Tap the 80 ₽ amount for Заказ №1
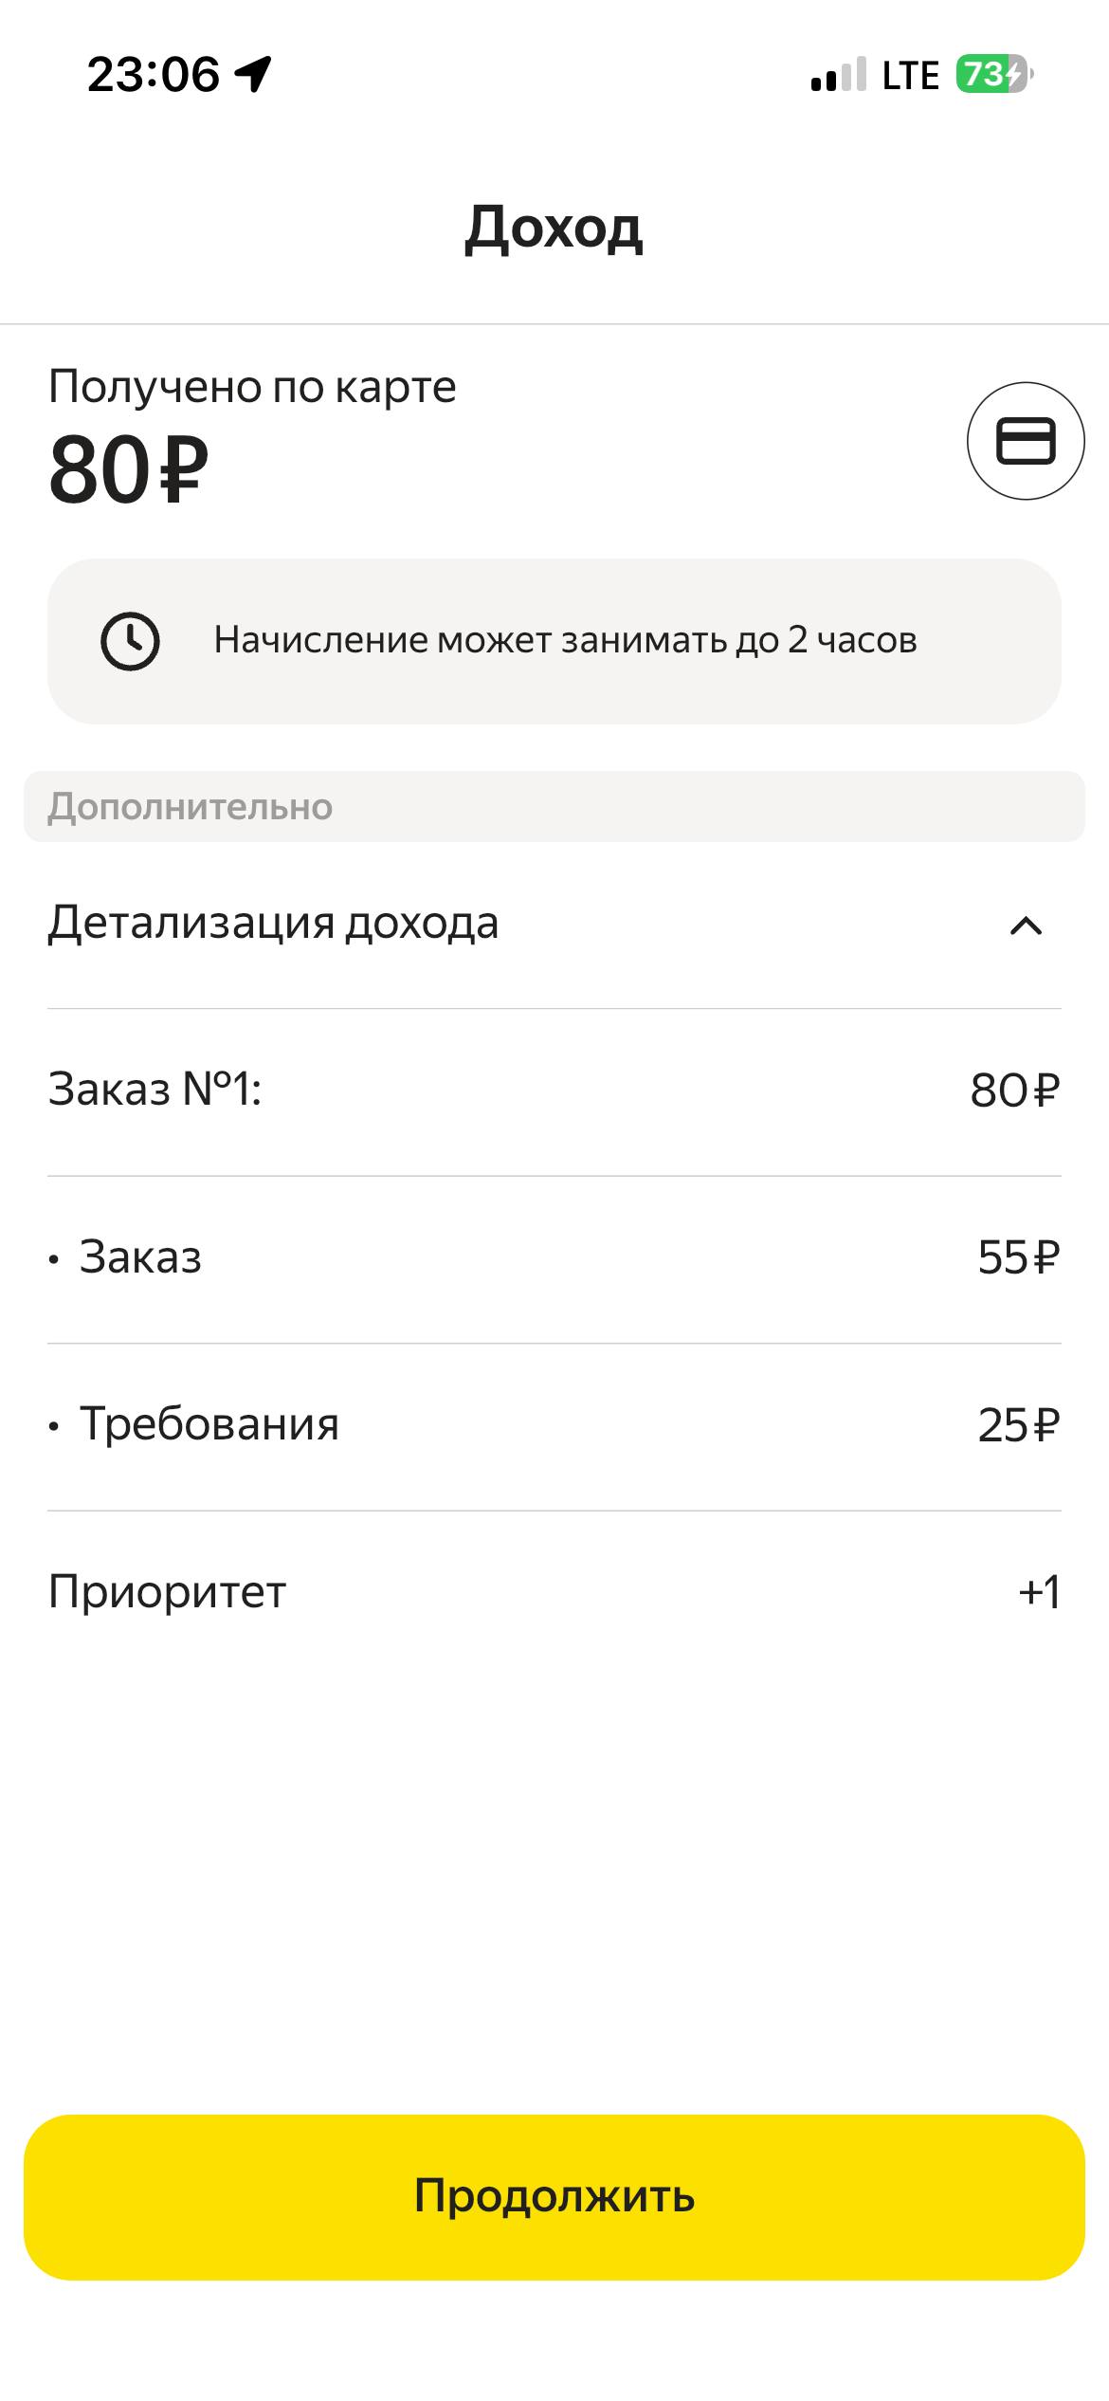The width and height of the screenshot is (1109, 2401). coord(1013,1091)
